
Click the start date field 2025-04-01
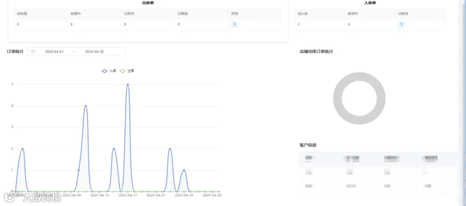54,52
